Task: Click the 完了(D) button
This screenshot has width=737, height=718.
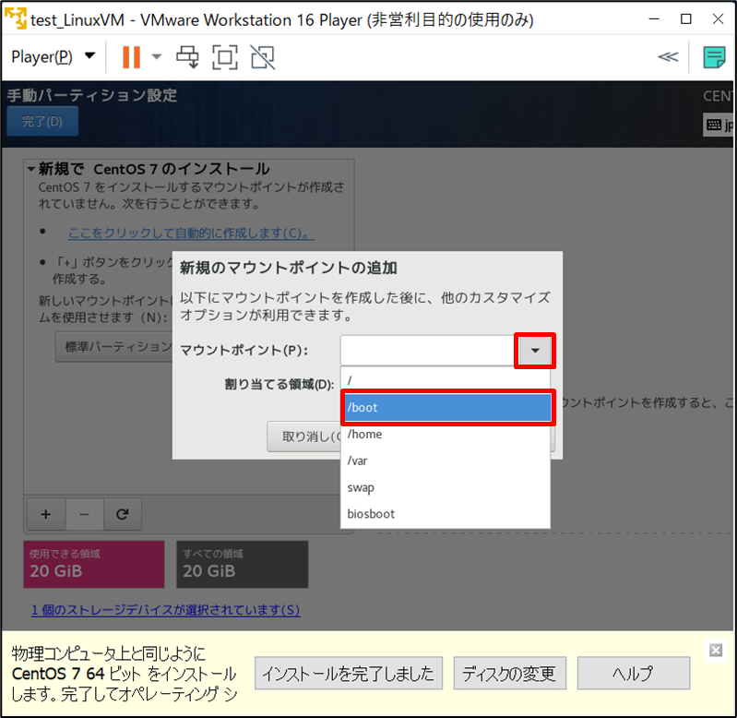Action: 42,121
